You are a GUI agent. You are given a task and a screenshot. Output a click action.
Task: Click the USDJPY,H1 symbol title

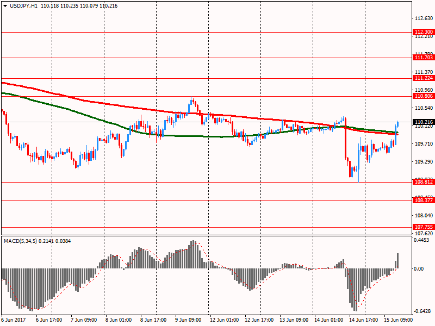point(23,6)
